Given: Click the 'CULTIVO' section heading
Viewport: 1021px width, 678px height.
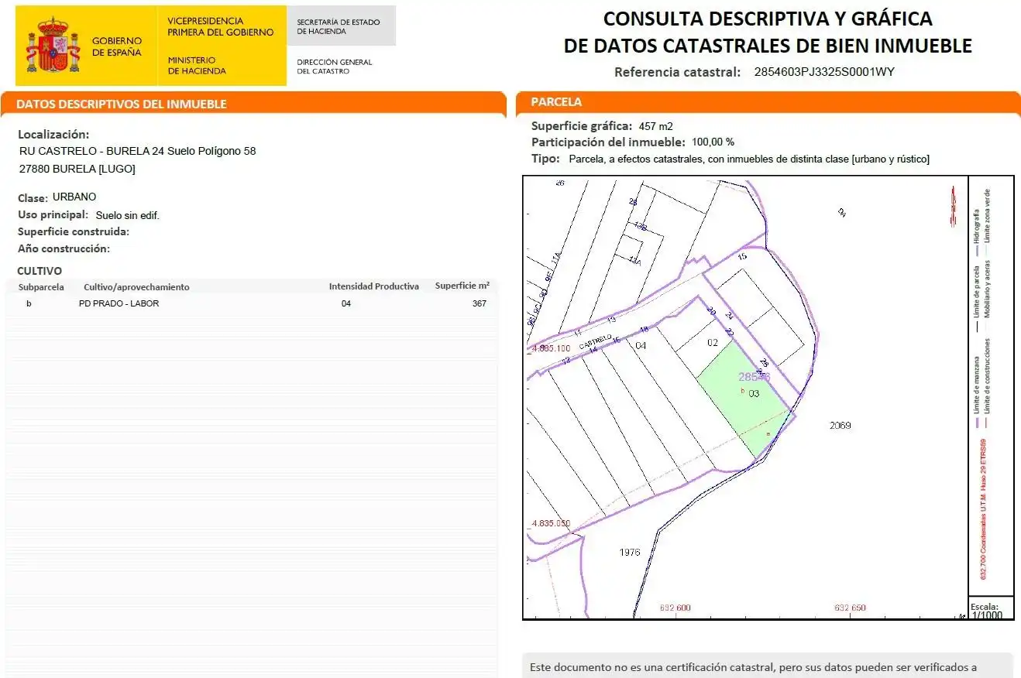Looking at the screenshot, I should coord(40,271).
